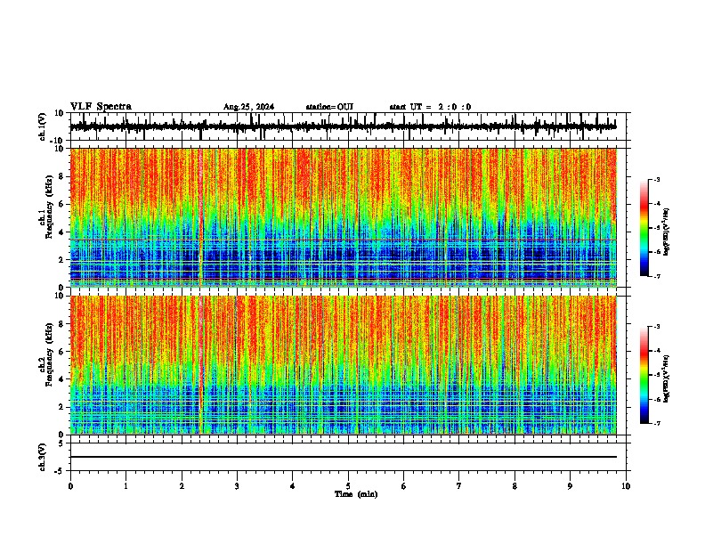The height and width of the screenshot is (545, 705).
Task: Click the "VLF Spectra" plot title
Action: coord(101,106)
